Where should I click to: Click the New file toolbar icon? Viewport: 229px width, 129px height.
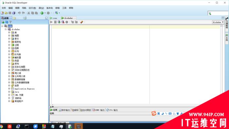pos(2,13)
